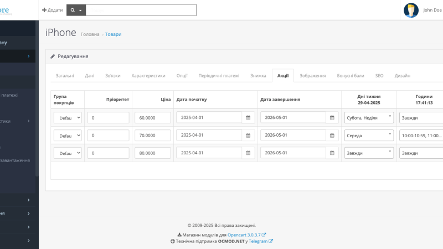Image resolution: width=443 pixels, height=249 pixels.
Task: Click the price field showing 80.0000
Action: (153, 153)
